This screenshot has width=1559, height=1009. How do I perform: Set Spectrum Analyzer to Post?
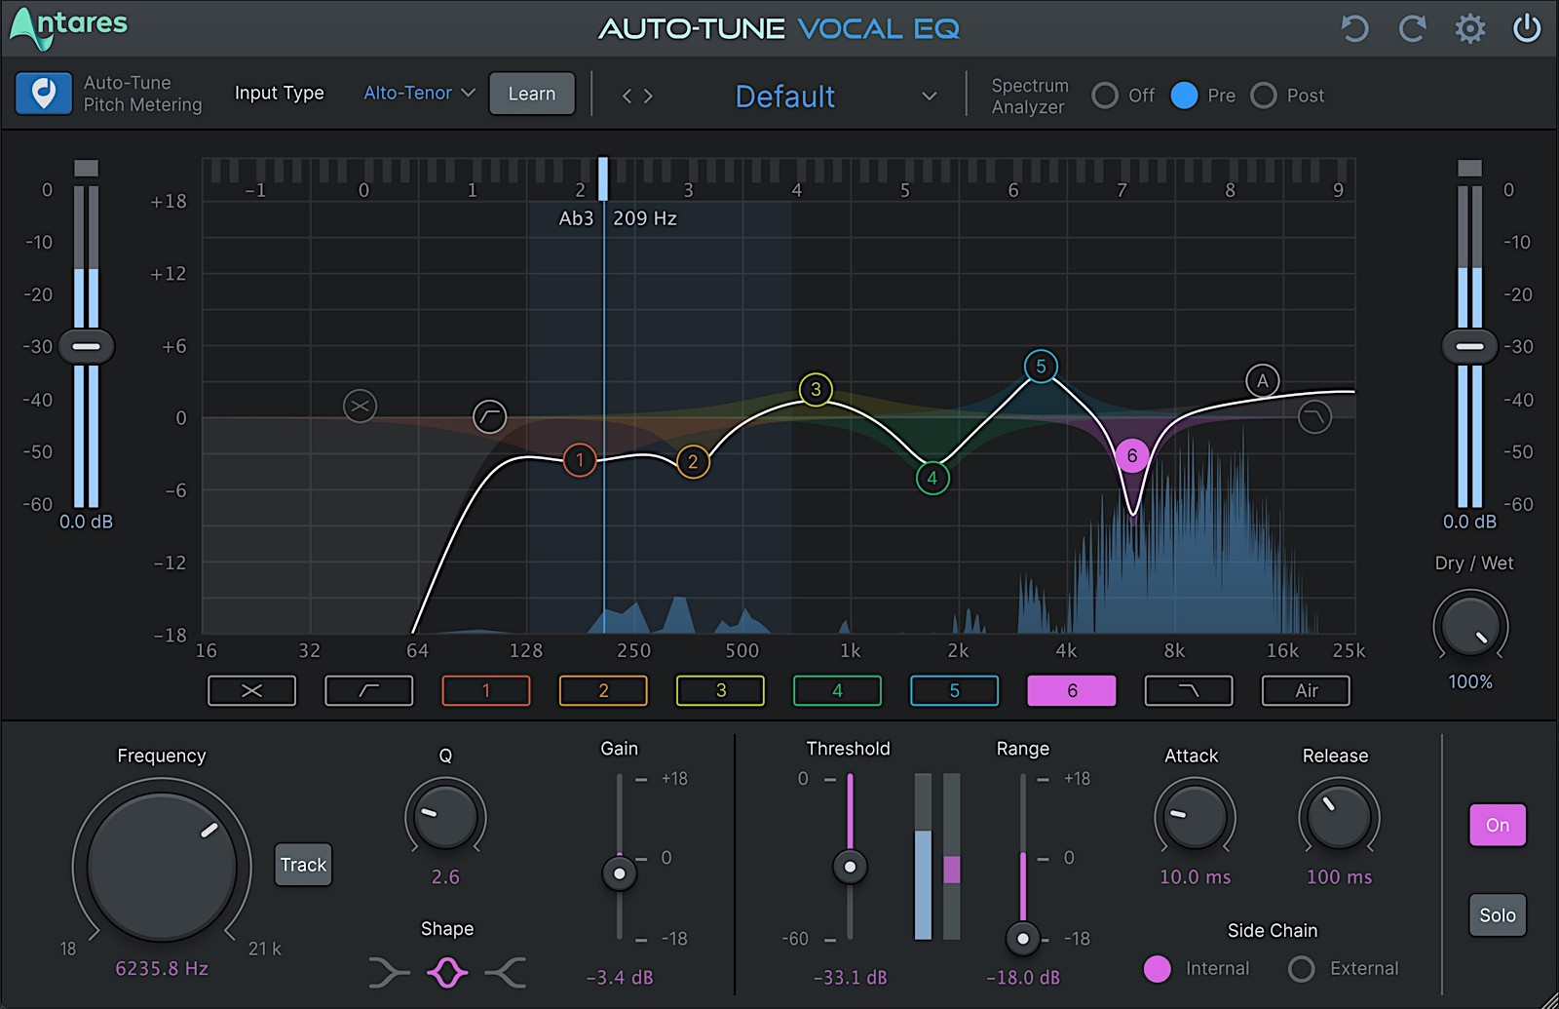1264,96
